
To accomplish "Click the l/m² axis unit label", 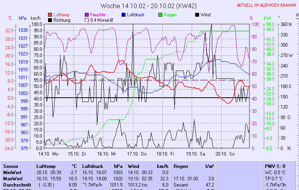I will point(267,18).
